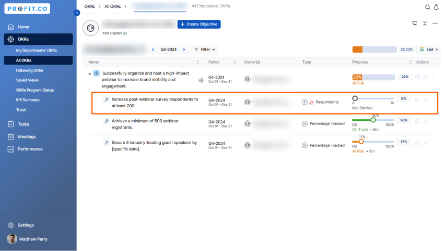Edit the webinar objective with pencil icon

426,77
